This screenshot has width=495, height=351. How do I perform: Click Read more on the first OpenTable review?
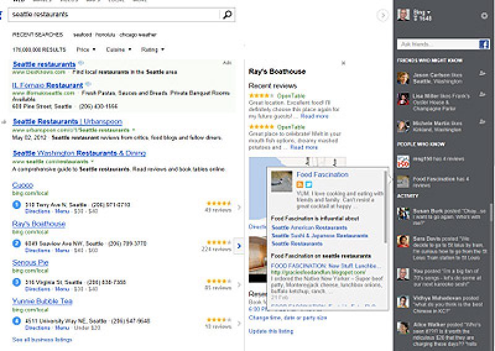[314, 116]
